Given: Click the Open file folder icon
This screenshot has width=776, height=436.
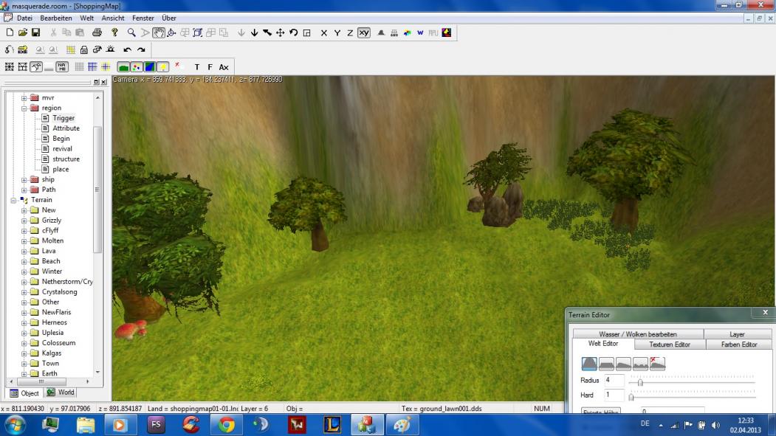Looking at the screenshot, I should (x=22, y=32).
